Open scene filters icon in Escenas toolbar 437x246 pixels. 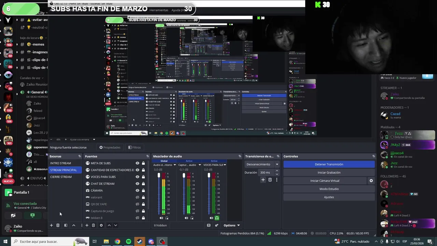coord(66,225)
